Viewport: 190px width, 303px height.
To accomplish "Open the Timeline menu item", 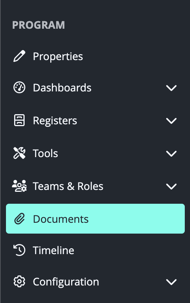I will (x=95, y=250).
